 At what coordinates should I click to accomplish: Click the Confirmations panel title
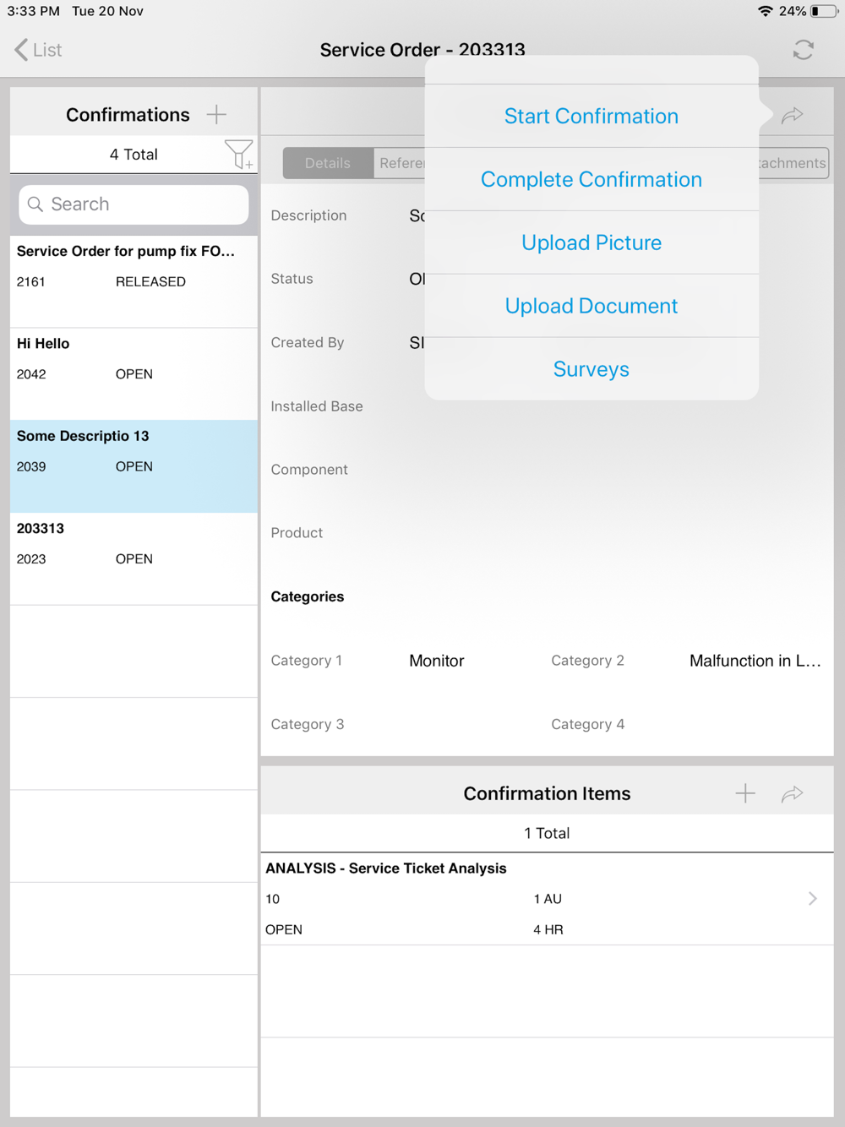pos(128,114)
